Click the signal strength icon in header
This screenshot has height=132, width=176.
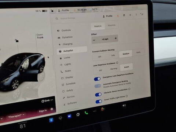[x=142, y=14]
